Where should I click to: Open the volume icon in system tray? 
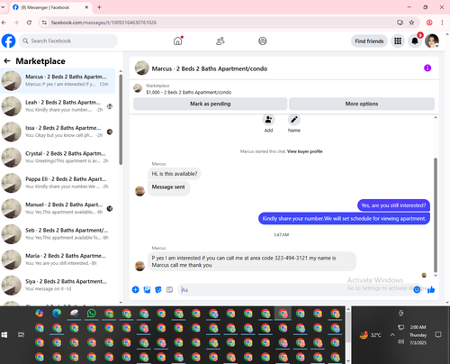400,341
